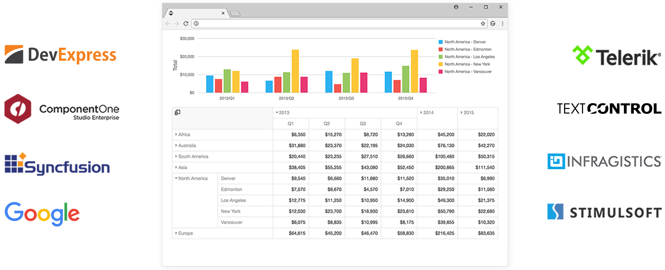The height and width of the screenshot is (270, 665).
Task: Click the Q4 column header
Action: point(399,124)
